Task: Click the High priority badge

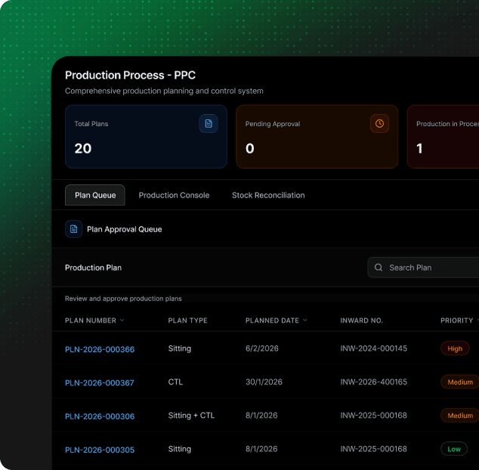Action: (x=455, y=349)
